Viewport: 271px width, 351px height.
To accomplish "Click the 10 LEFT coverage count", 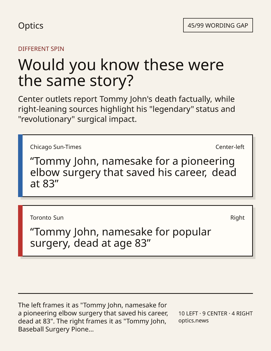I will [188, 313].
